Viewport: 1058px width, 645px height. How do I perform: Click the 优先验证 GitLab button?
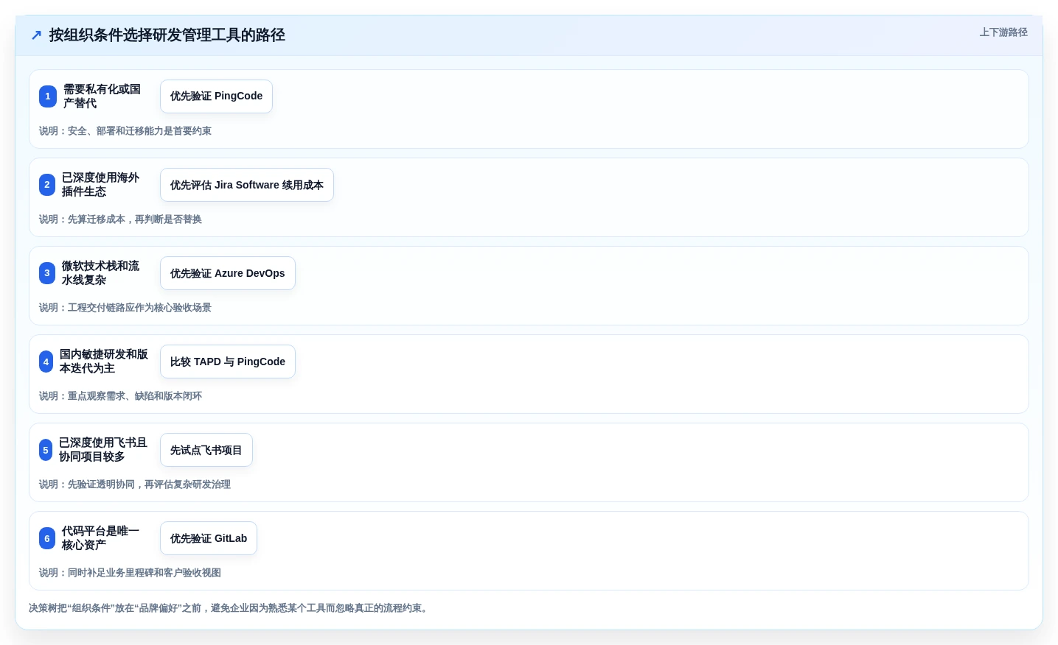209,538
